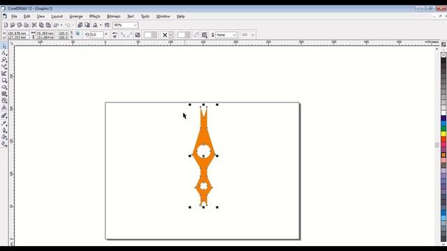Select the Eyedropper tool

point(4,123)
